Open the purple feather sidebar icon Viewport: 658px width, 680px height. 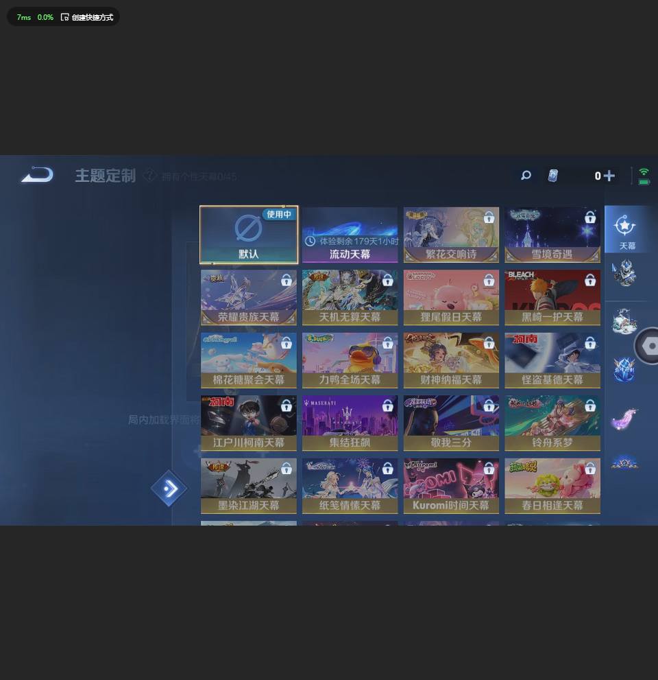tap(624, 419)
